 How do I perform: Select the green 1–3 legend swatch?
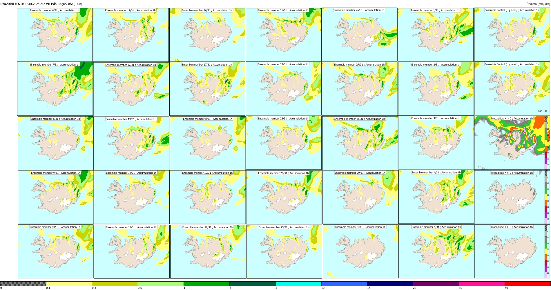(x=206, y=284)
